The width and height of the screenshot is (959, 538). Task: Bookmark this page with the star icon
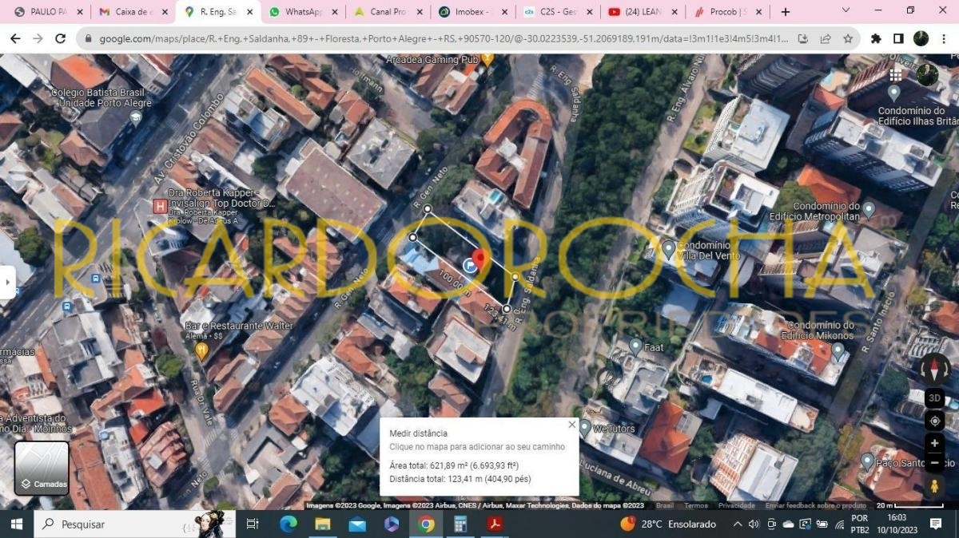click(x=847, y=38)
